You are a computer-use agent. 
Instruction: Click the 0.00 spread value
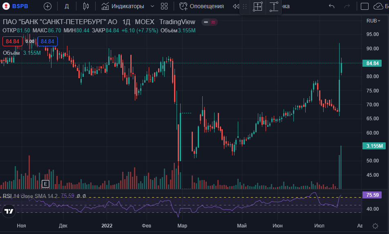coord(30,41)
